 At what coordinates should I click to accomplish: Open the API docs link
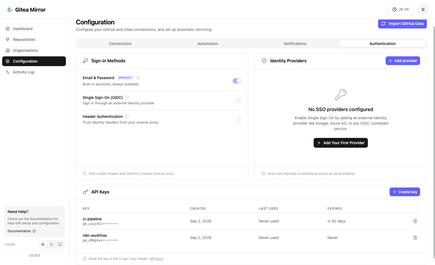(x=156, y=259)
